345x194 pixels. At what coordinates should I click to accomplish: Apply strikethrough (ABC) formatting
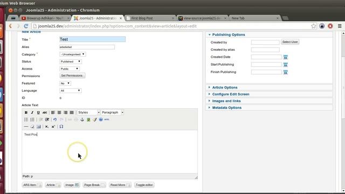click(45, 113)
